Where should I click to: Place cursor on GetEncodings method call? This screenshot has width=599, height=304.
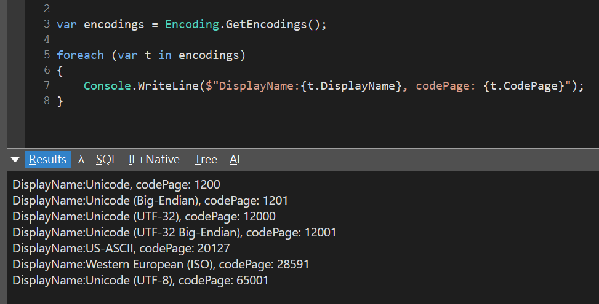[267, 25]
